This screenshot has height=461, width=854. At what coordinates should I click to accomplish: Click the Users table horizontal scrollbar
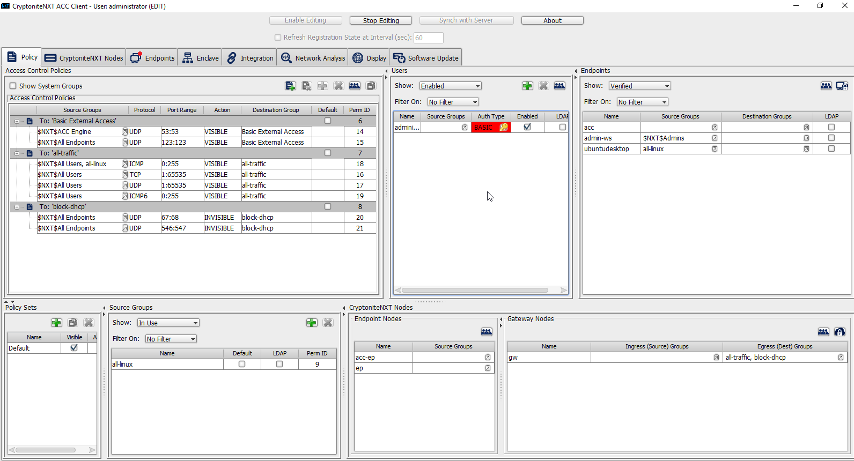(475, 290)
